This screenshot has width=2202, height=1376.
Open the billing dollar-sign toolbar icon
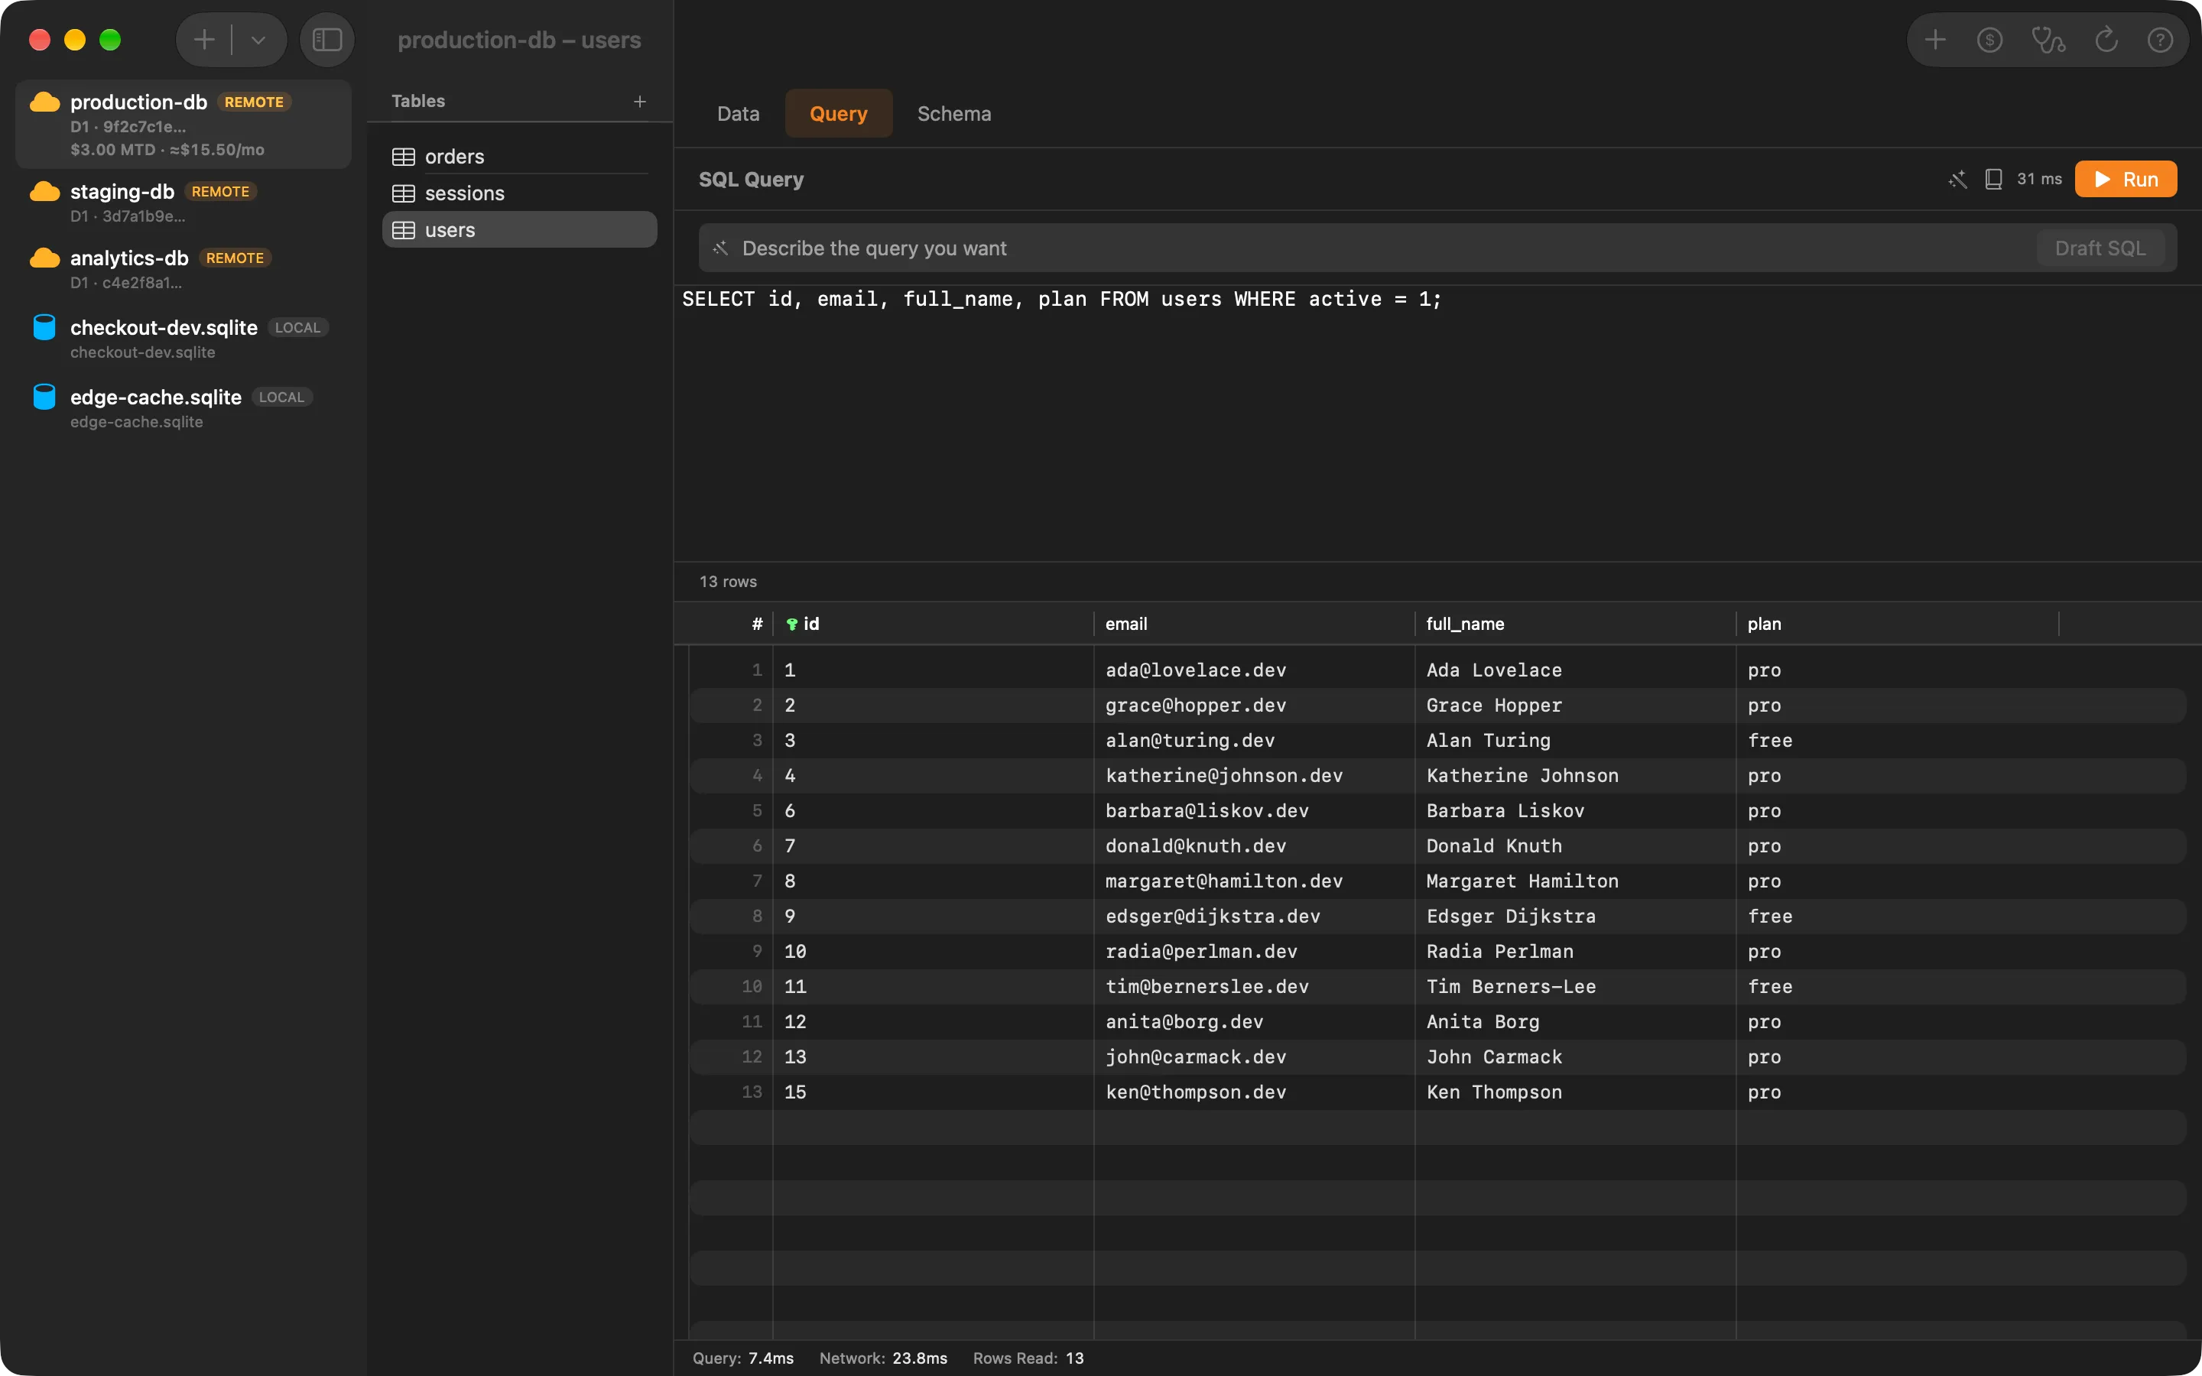(x=1990, y=40)
